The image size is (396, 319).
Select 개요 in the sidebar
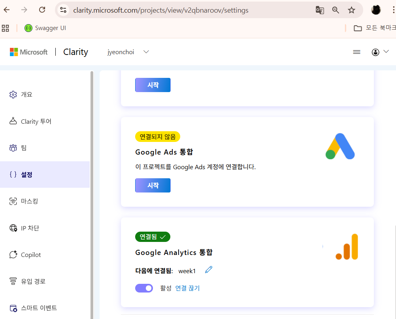tap(45, 94)
